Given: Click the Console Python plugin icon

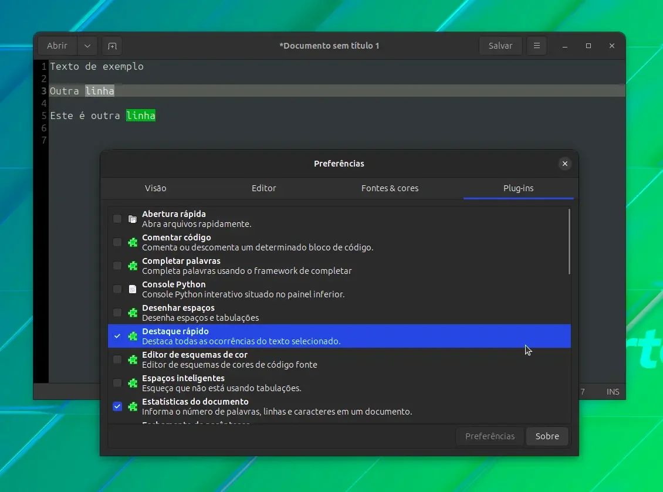Looking at the screenshot, I should 133,289.
